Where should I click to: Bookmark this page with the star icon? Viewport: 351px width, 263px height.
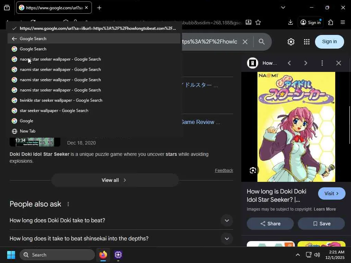coord(258,22)
